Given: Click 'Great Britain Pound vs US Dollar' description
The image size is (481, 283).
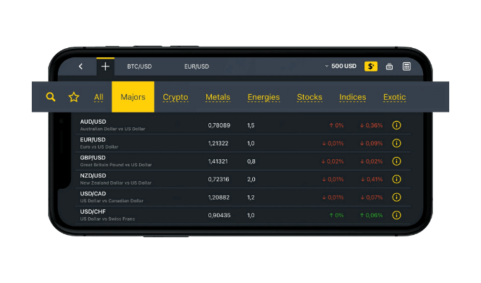Looking at the screenshot, I should pos(116,165).
